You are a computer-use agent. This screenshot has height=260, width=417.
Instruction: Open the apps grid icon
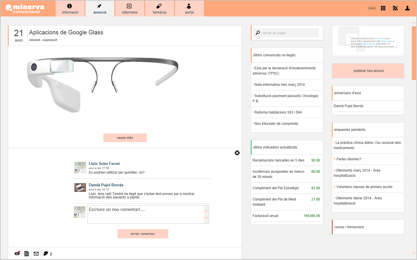tap(383, 8)
